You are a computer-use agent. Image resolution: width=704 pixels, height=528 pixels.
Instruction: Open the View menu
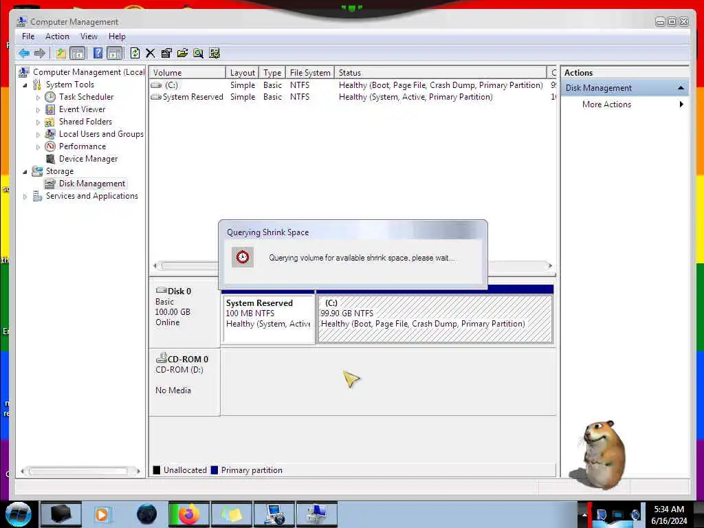point(89,36)
